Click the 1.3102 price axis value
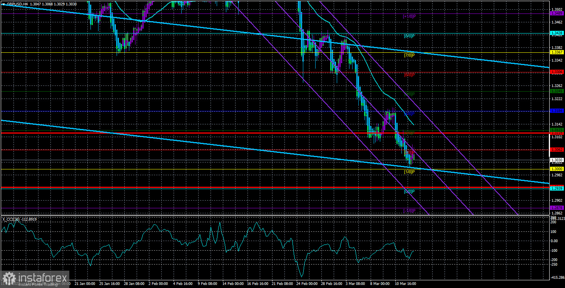The width and height of the screenshot is (565, 288). point(557,137)
